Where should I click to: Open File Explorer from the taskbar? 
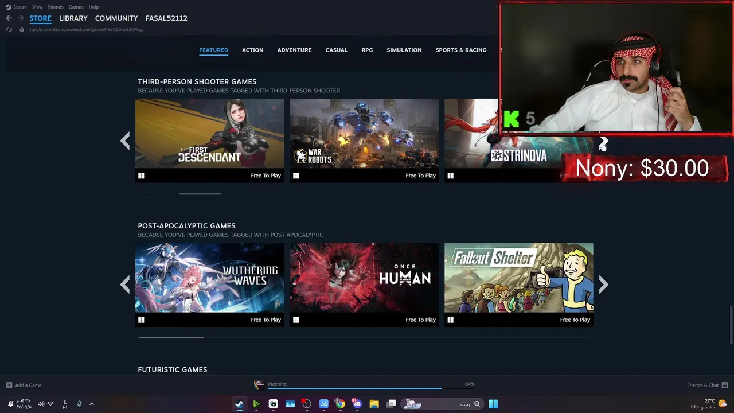(x=374, y=404)
